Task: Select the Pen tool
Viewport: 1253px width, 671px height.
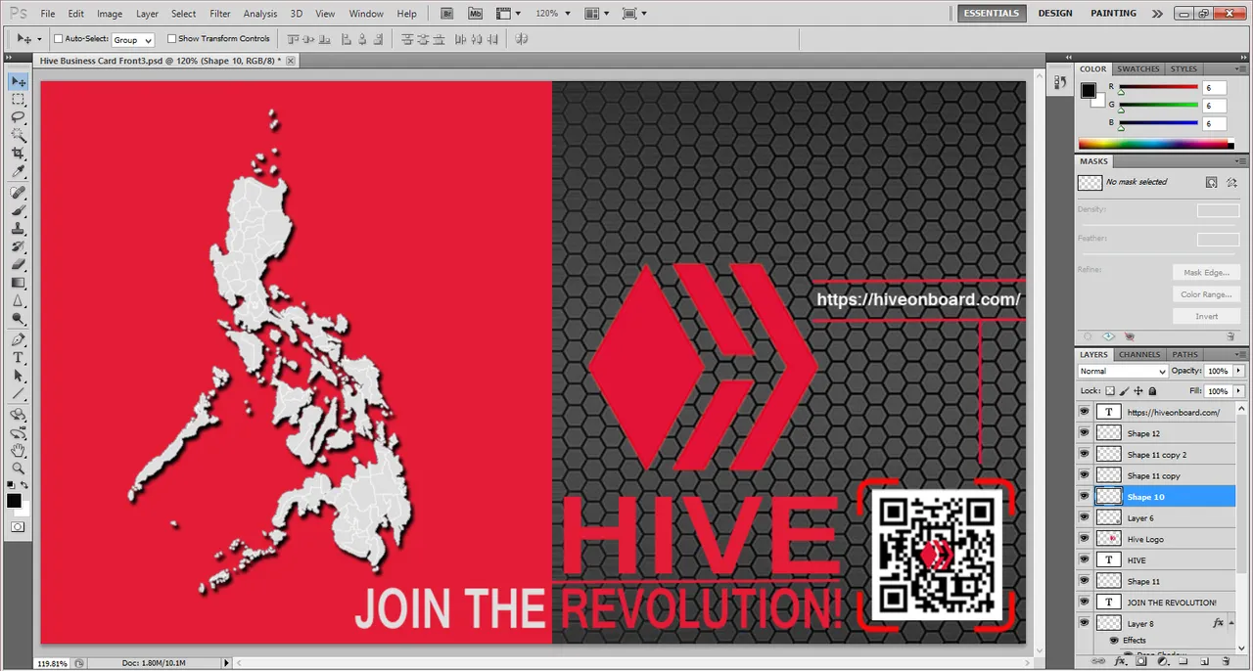Action: [19, 340]
